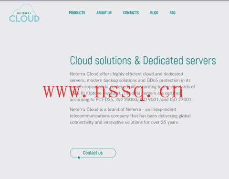The image size is (229, 179).
Task: Open the Contacts page
Action: [x=131, y=13]
